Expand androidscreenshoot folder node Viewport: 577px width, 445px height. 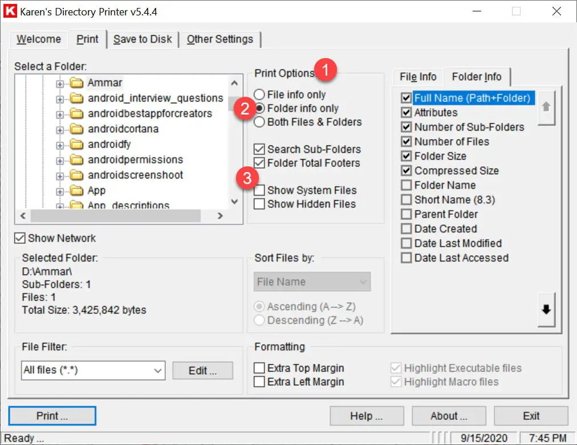(x=60, y=177)
